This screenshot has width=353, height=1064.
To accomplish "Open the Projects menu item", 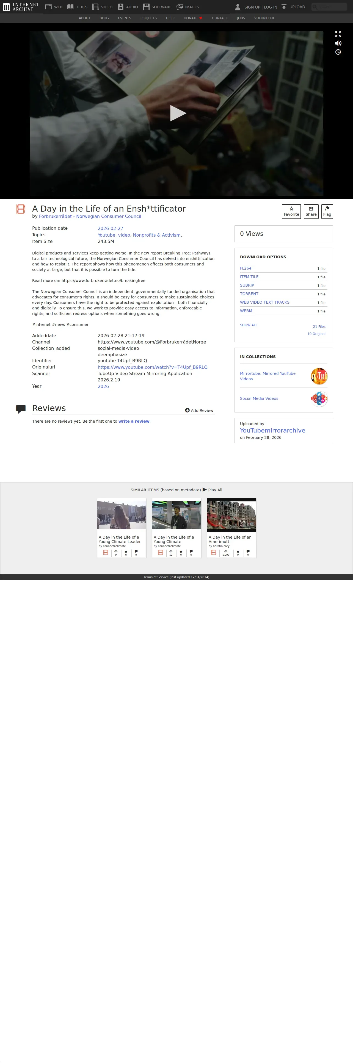I will tap(148, 18).
